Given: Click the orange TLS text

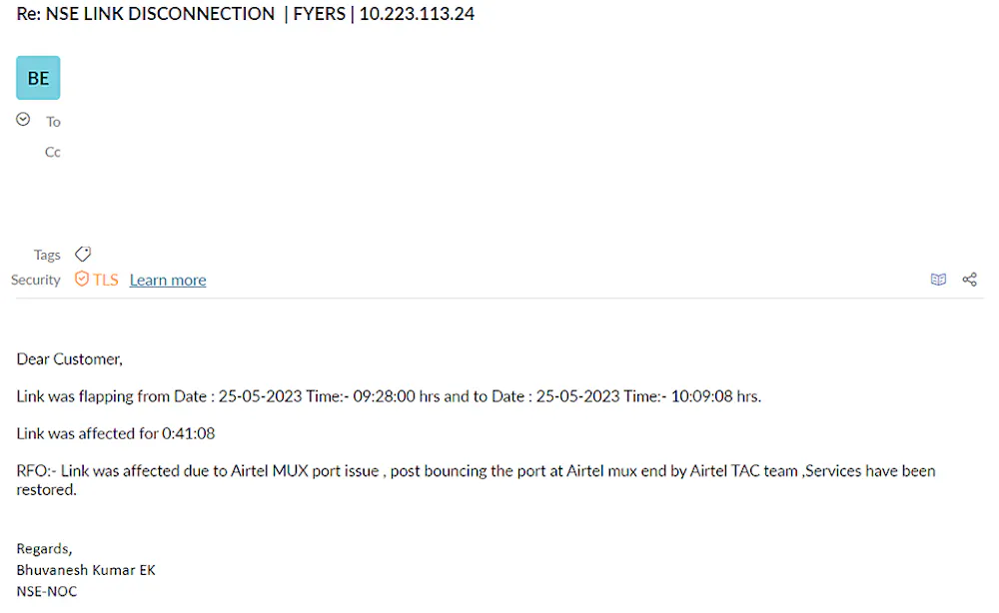Looking at the screenshot, I should pos(106,280).
